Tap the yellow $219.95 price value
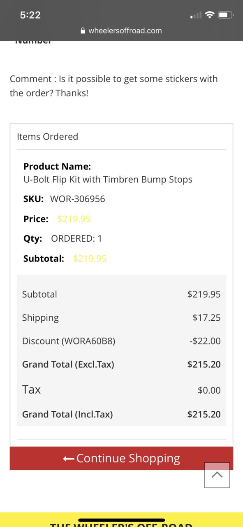Viewport: 243px width, 527px height. coord(74,219)
